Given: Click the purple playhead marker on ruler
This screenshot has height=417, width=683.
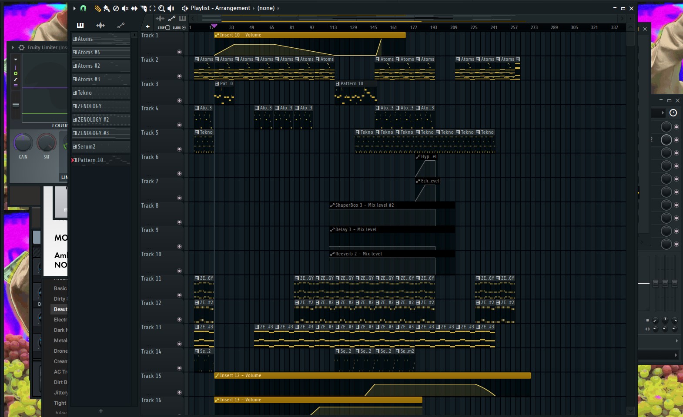Looking at the screenshot, I should [x=214, y=26].
